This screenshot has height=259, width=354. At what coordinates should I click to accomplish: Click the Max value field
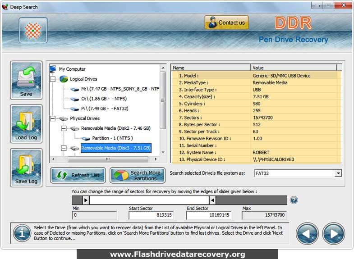pos(264,215)
